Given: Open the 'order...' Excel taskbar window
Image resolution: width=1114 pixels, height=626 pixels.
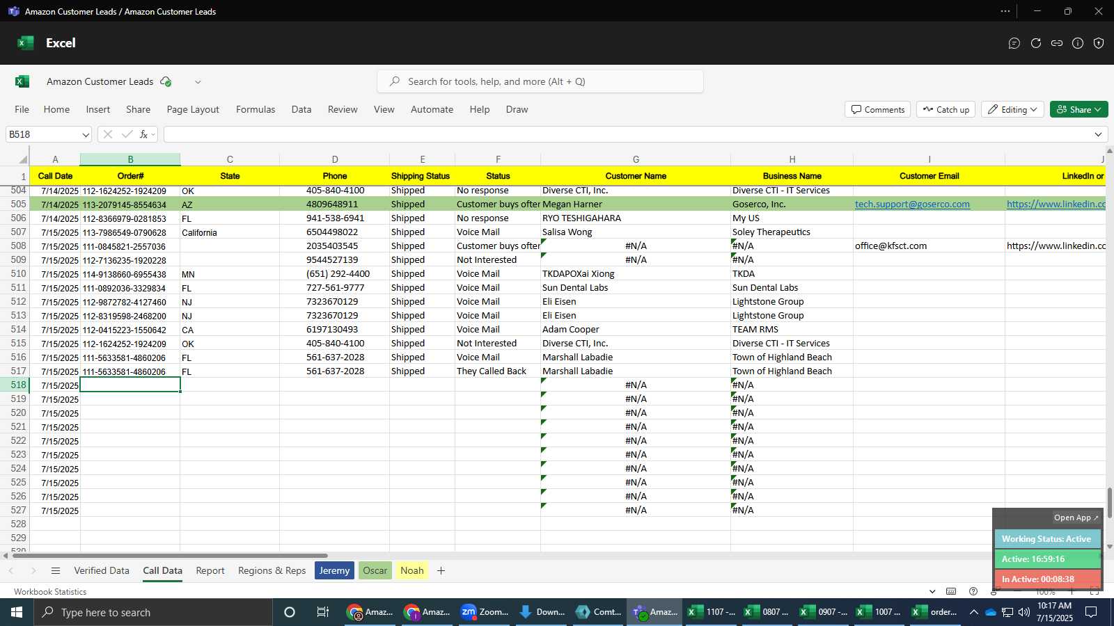Looking at the screenshot, I should 935,612.
